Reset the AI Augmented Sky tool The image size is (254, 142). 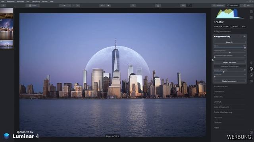[x=241, y=37]
